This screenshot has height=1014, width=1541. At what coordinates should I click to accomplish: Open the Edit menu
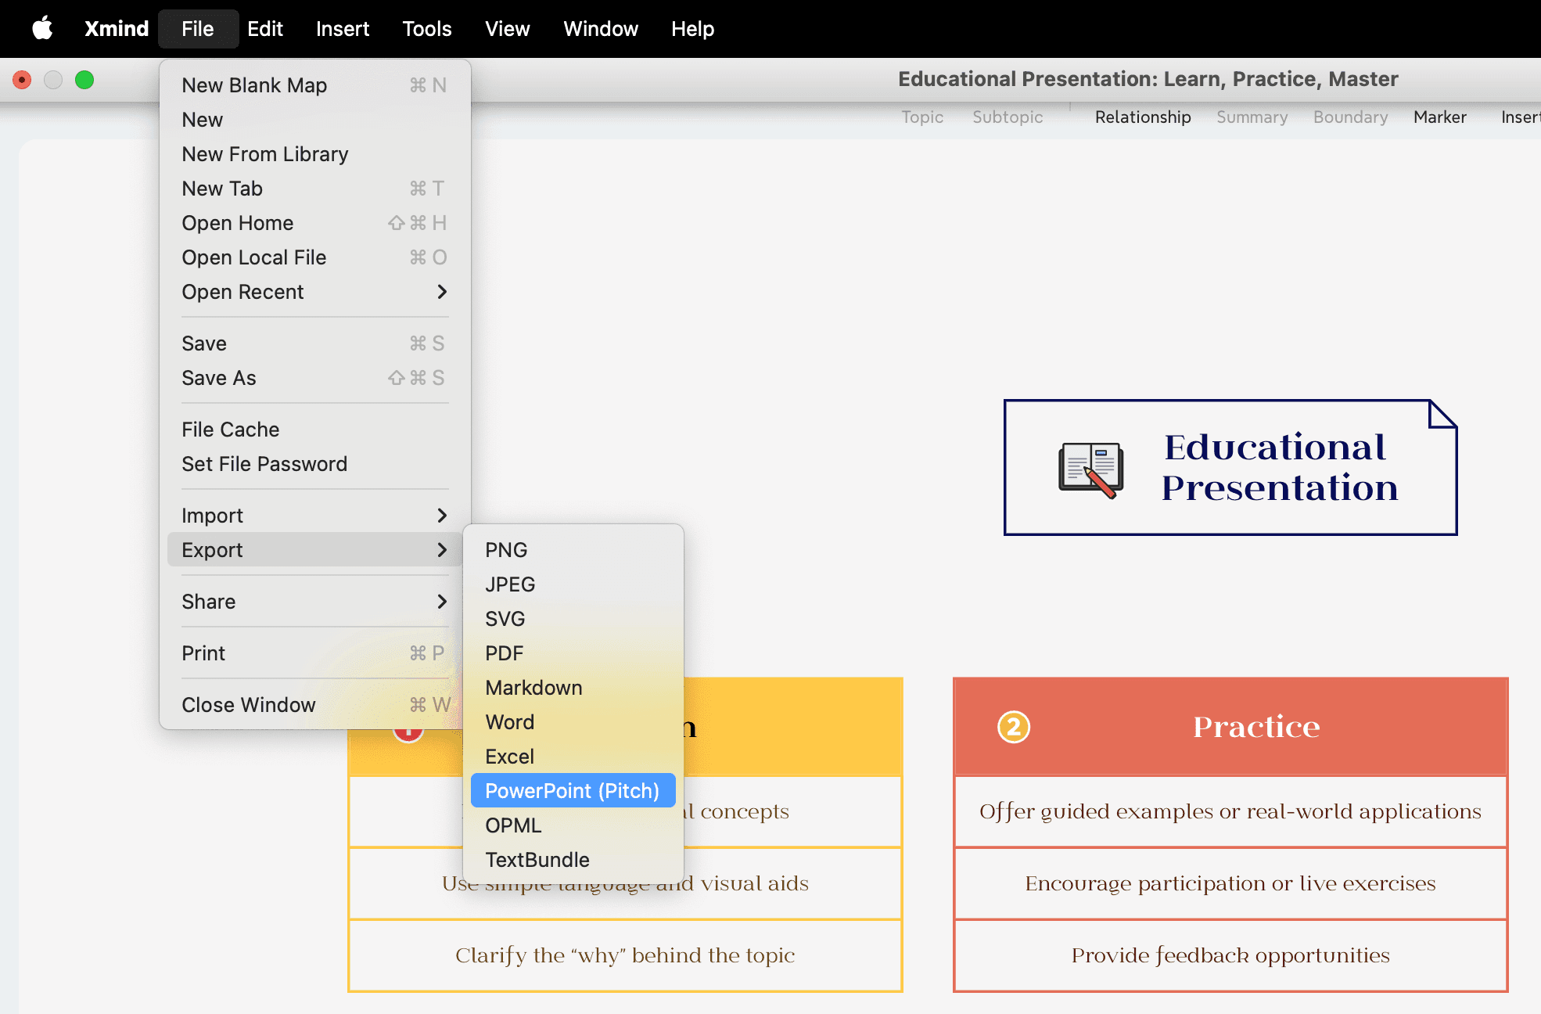265,28
